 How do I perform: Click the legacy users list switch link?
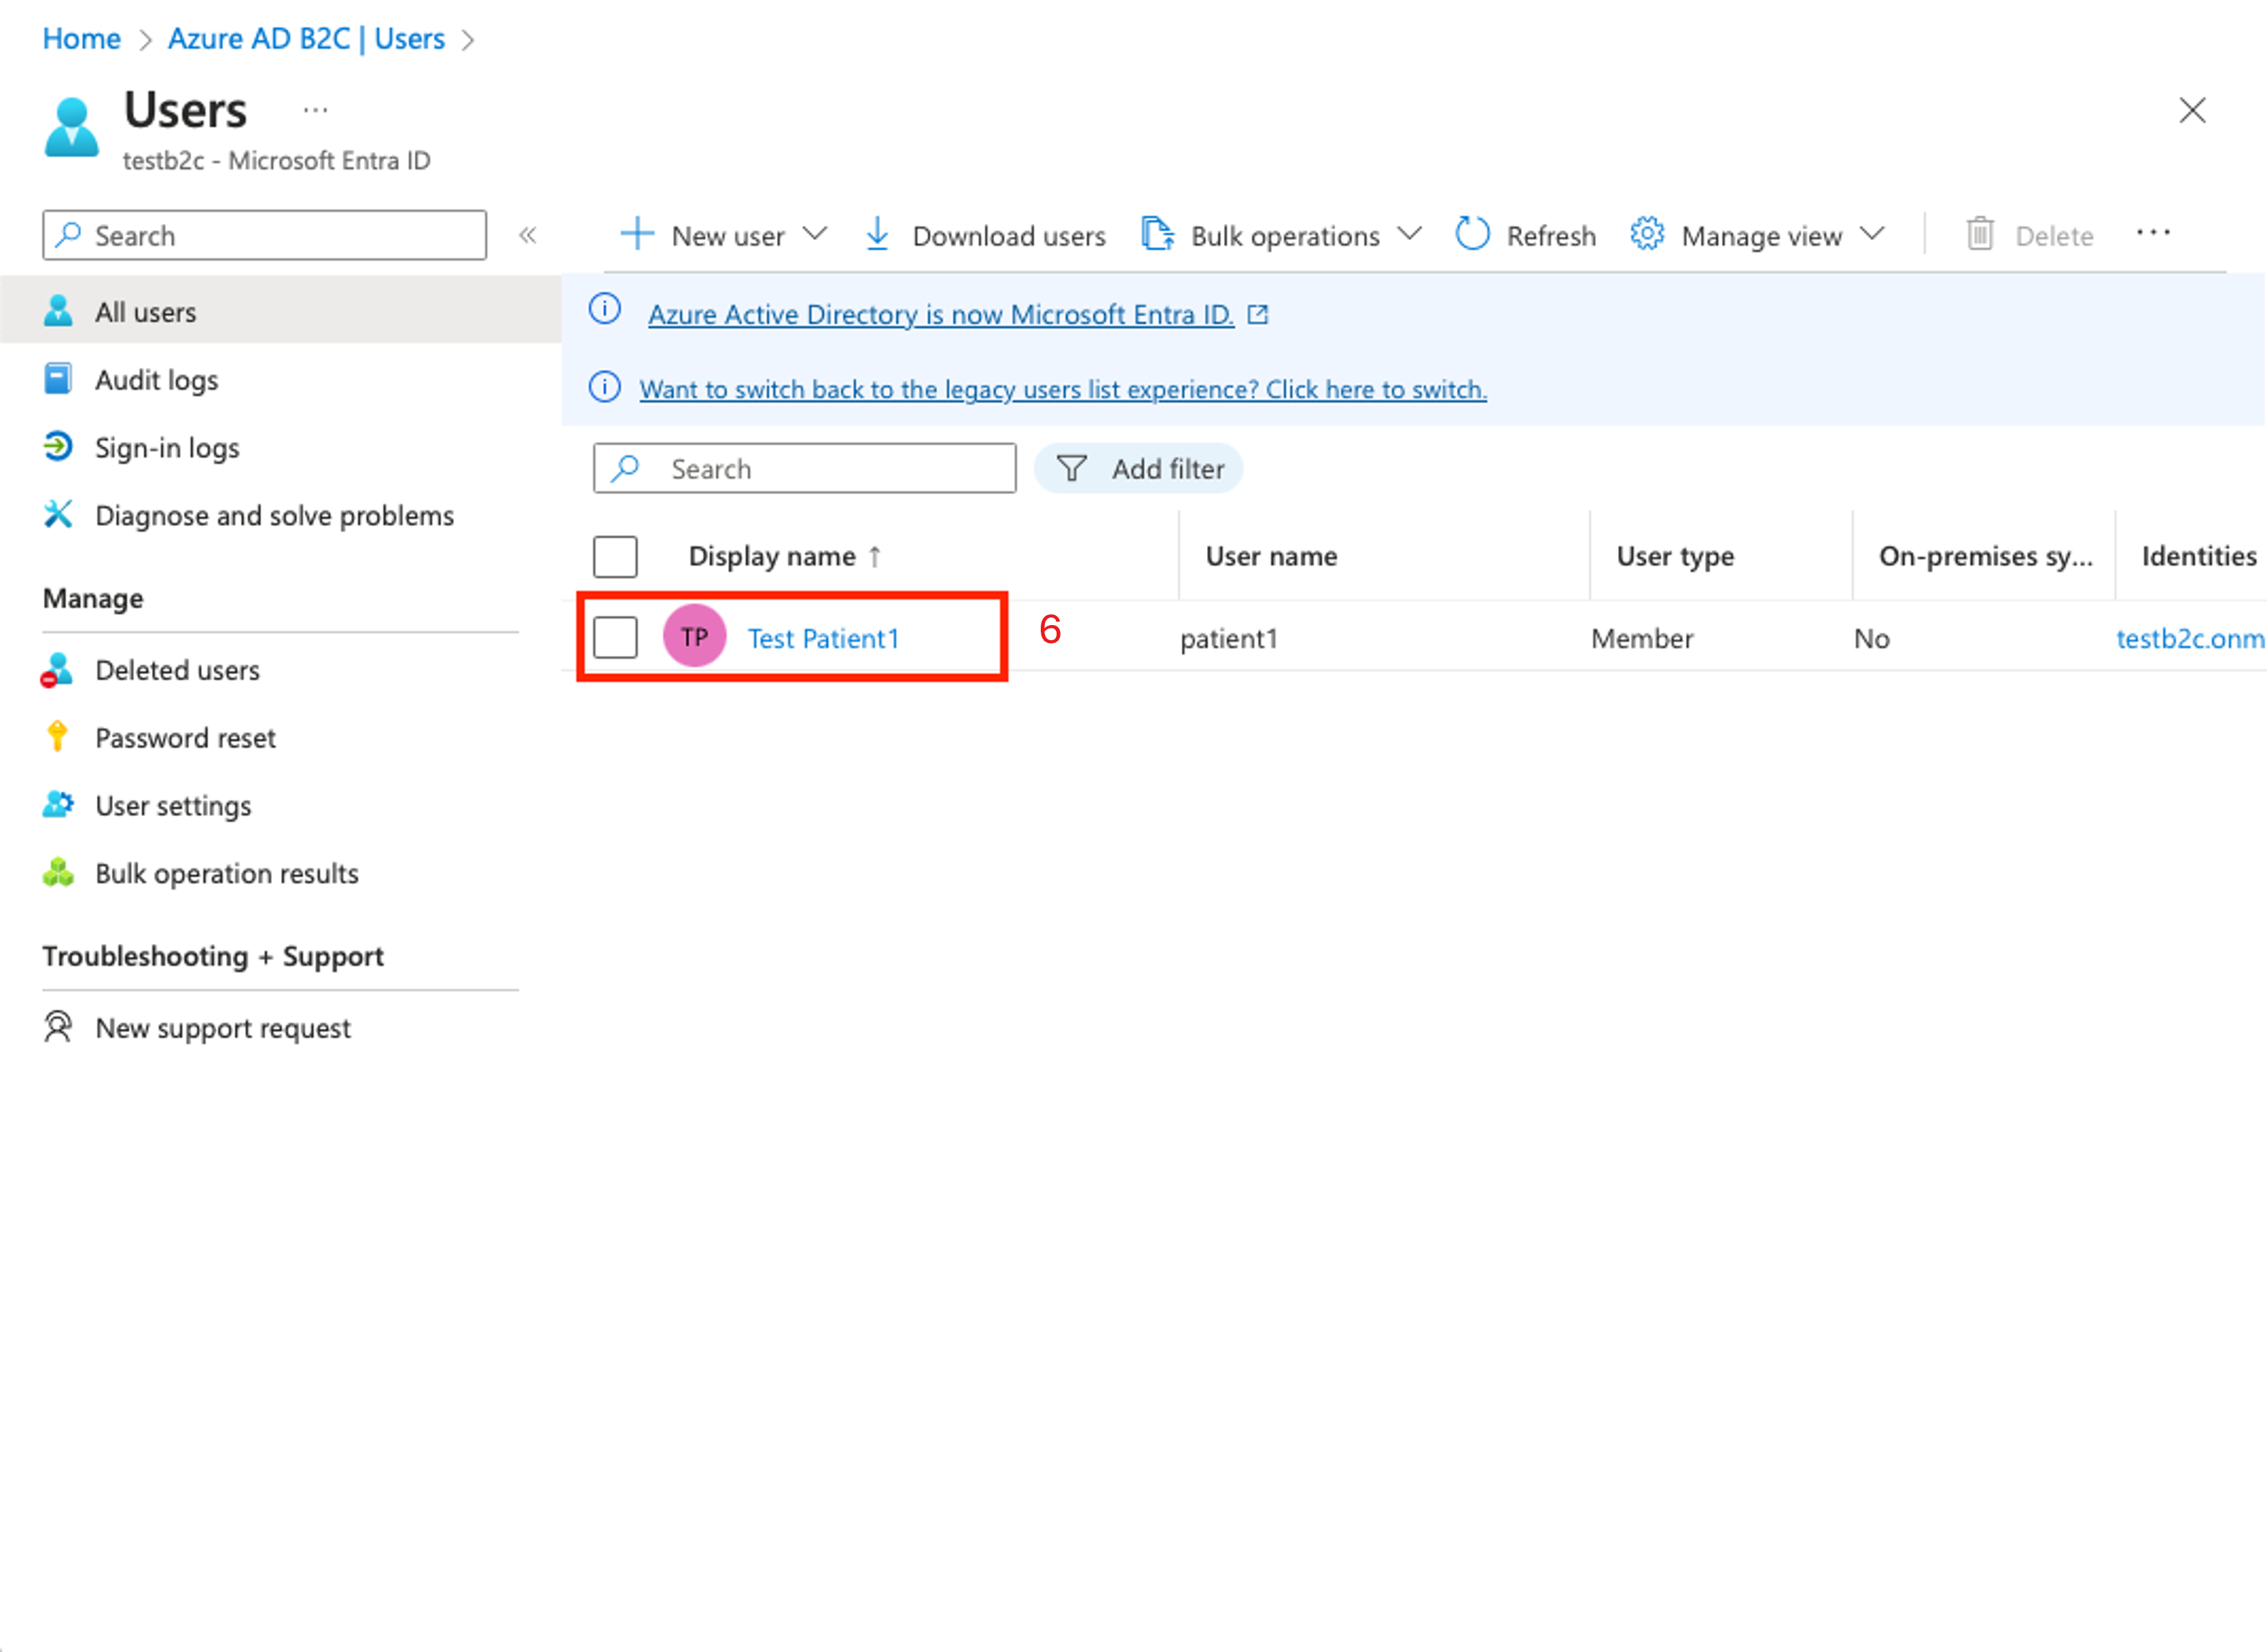1062,389
